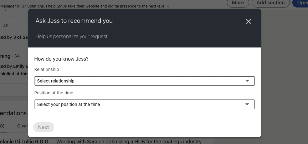Click the More button behind dialog
The image size is (308, 144).
pyautogui.click(x=238, y=3)
